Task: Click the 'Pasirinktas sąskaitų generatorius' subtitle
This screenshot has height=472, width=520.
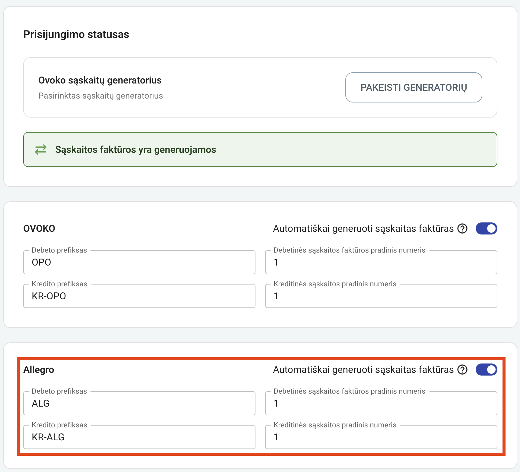Action: coord(100,96)
